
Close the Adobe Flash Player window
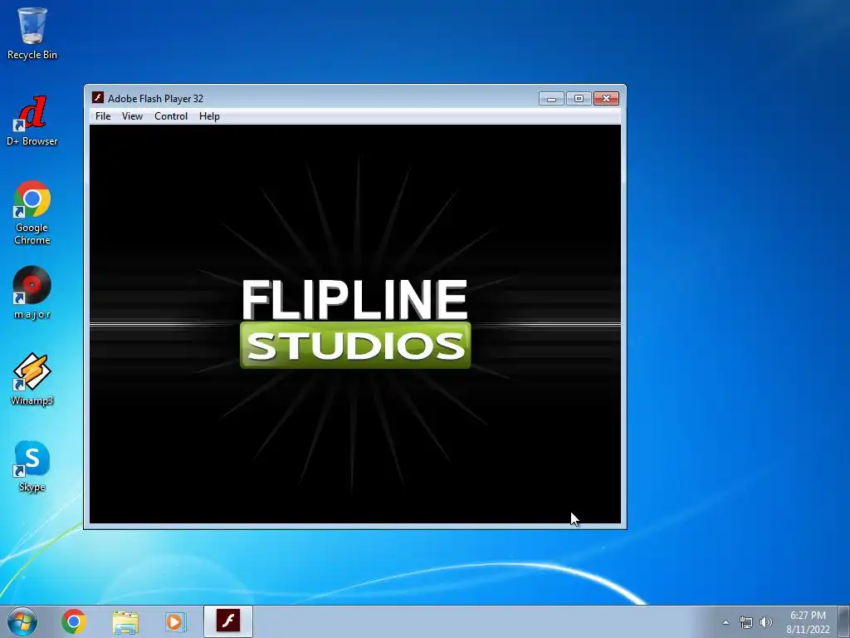[x=606, y=98]
